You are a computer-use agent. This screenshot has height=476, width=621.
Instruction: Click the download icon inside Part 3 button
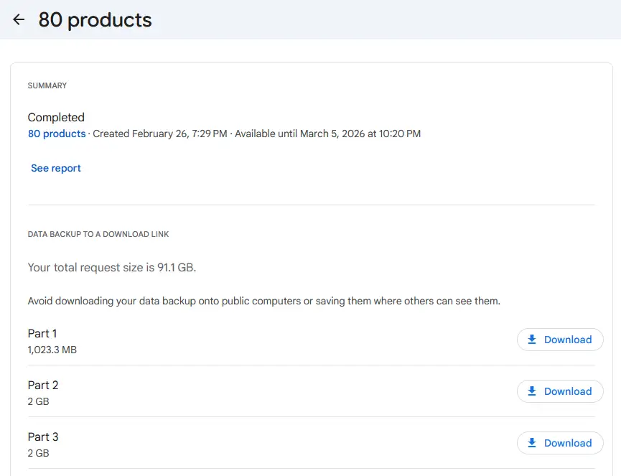point(532,442)
